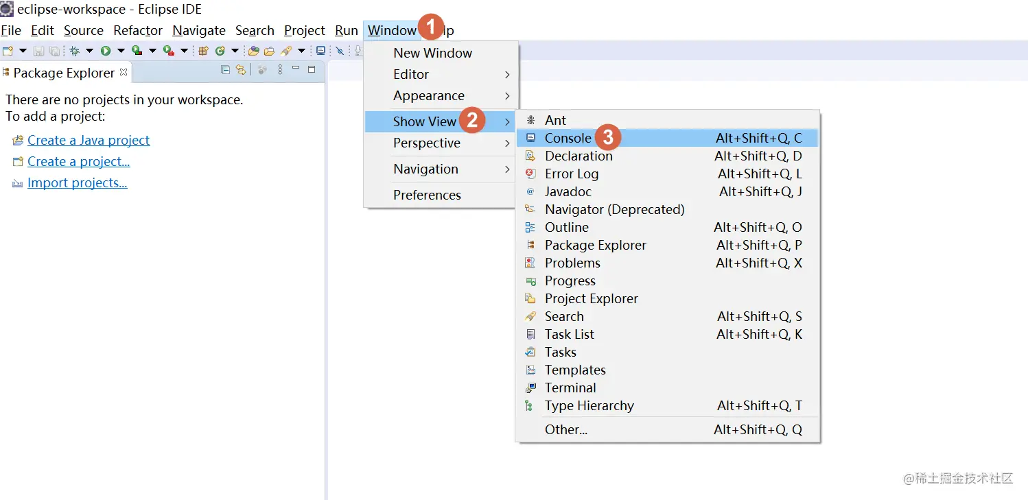Click the Create a Java project link
The width and height of the screenshot is (1028, 500).
point(89,140)
